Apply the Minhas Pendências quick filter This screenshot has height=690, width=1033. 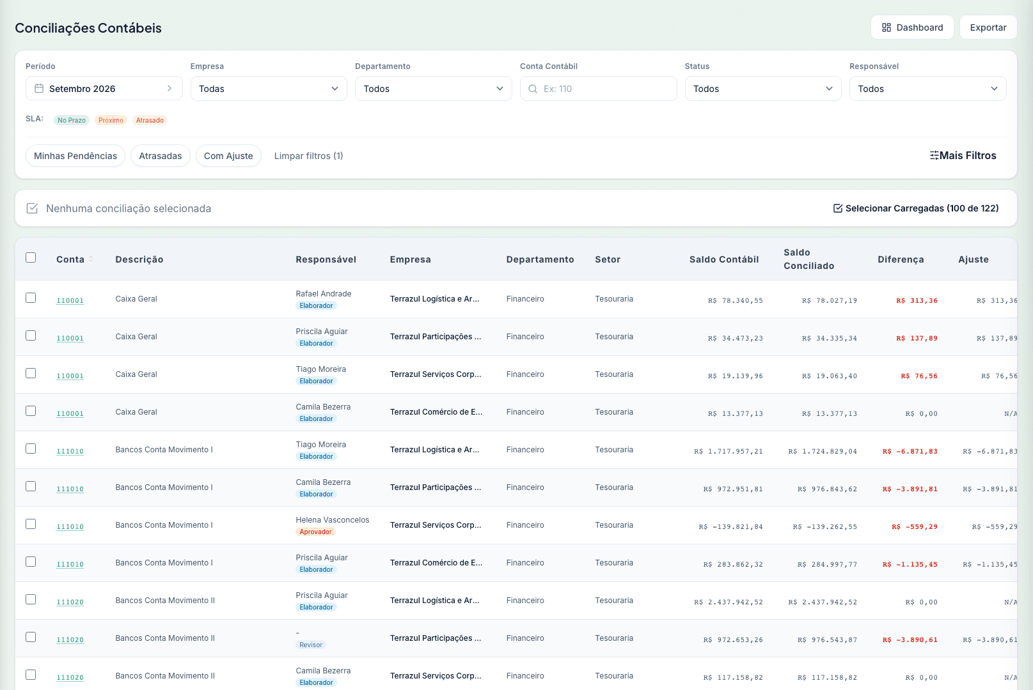[75, 156]
